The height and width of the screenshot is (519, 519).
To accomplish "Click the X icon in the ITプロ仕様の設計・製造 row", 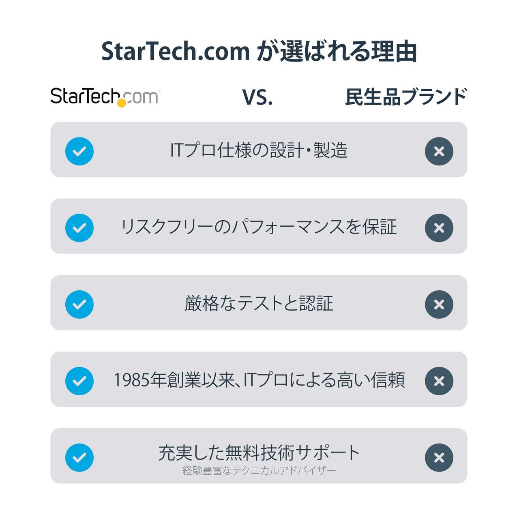I will 439,151.
